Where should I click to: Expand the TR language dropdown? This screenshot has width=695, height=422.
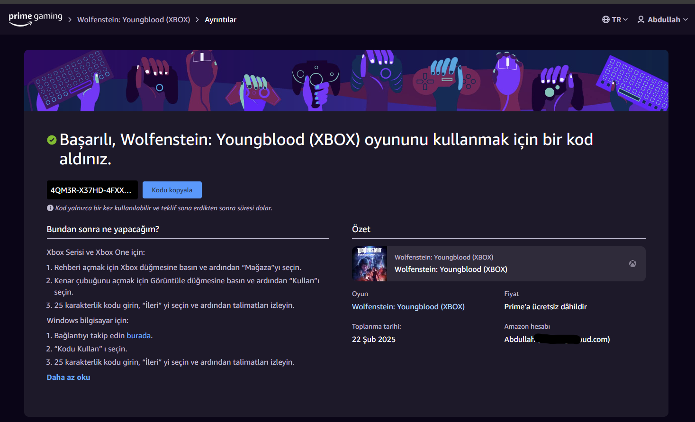(x=615, y=19)
